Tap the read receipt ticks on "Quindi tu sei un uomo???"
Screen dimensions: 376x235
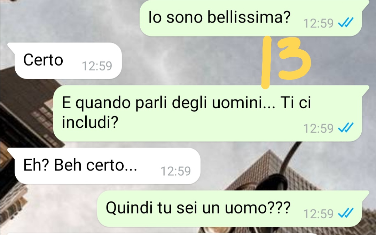[346, 213]
